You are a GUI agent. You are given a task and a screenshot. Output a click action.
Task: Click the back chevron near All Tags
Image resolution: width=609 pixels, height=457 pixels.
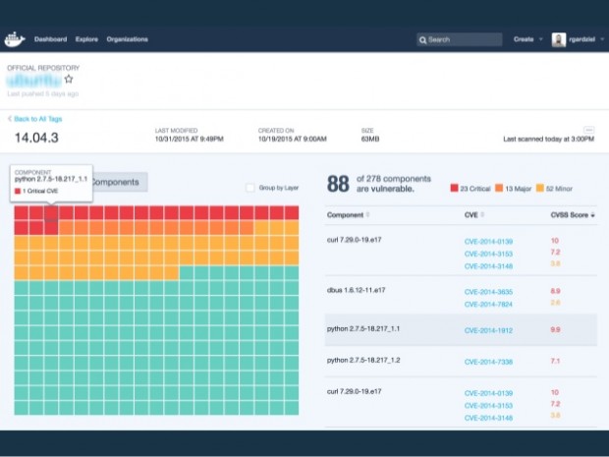(10, 119)
